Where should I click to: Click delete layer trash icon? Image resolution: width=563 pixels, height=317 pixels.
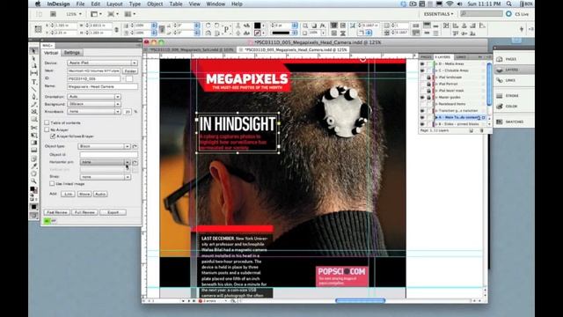482,131
